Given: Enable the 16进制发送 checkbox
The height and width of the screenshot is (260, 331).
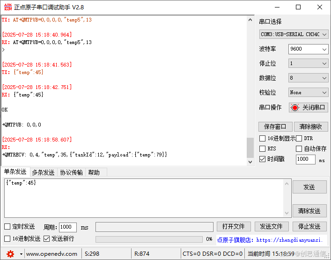Looking at the screenshot, I should [x=7, y=238].
